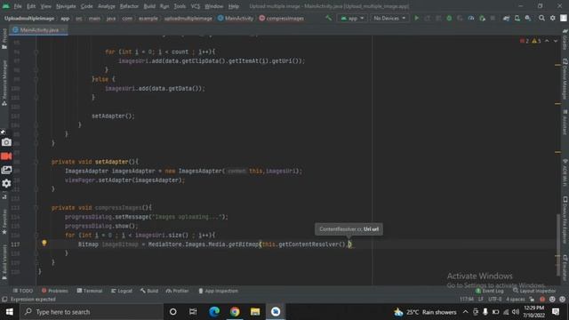Open the Refactor menu
569x320 pixels.
pyautogui.click(x=129, y=6)
